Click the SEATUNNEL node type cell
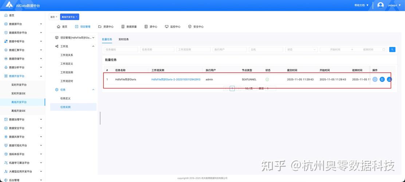The height and width of the screenshot is (182, 405). click(249, 79)
